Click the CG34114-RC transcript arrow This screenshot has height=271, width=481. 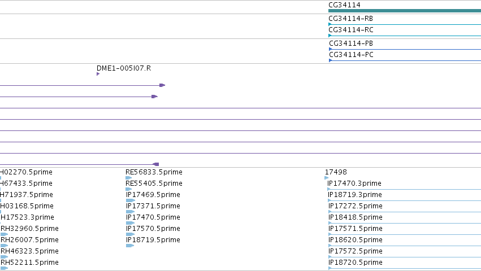pos(330,36)
